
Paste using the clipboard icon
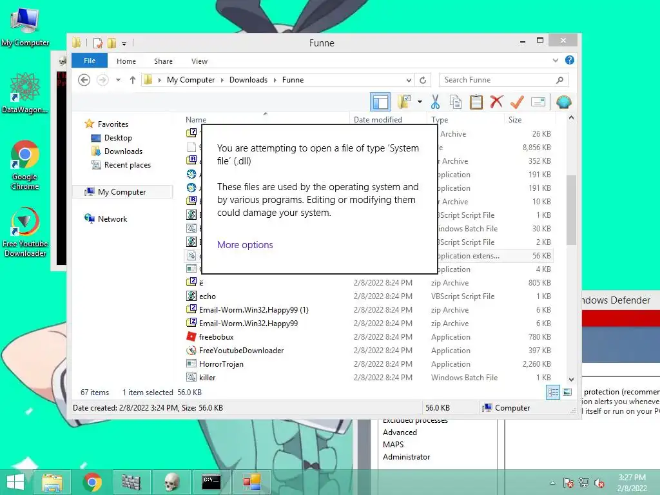[x=476, y=102]
